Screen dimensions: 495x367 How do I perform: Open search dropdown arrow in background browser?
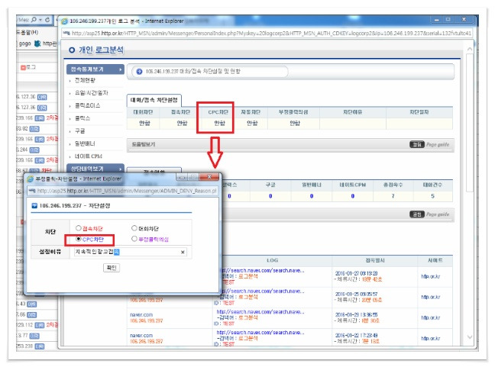pyautogui.click(x=40, y=20)
